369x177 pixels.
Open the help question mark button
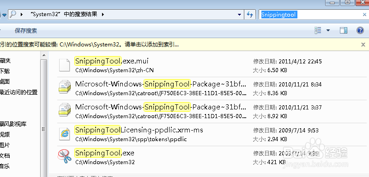[360, 30]
